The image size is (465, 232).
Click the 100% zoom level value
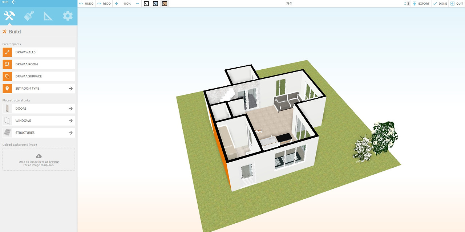(x=127, y=4)
